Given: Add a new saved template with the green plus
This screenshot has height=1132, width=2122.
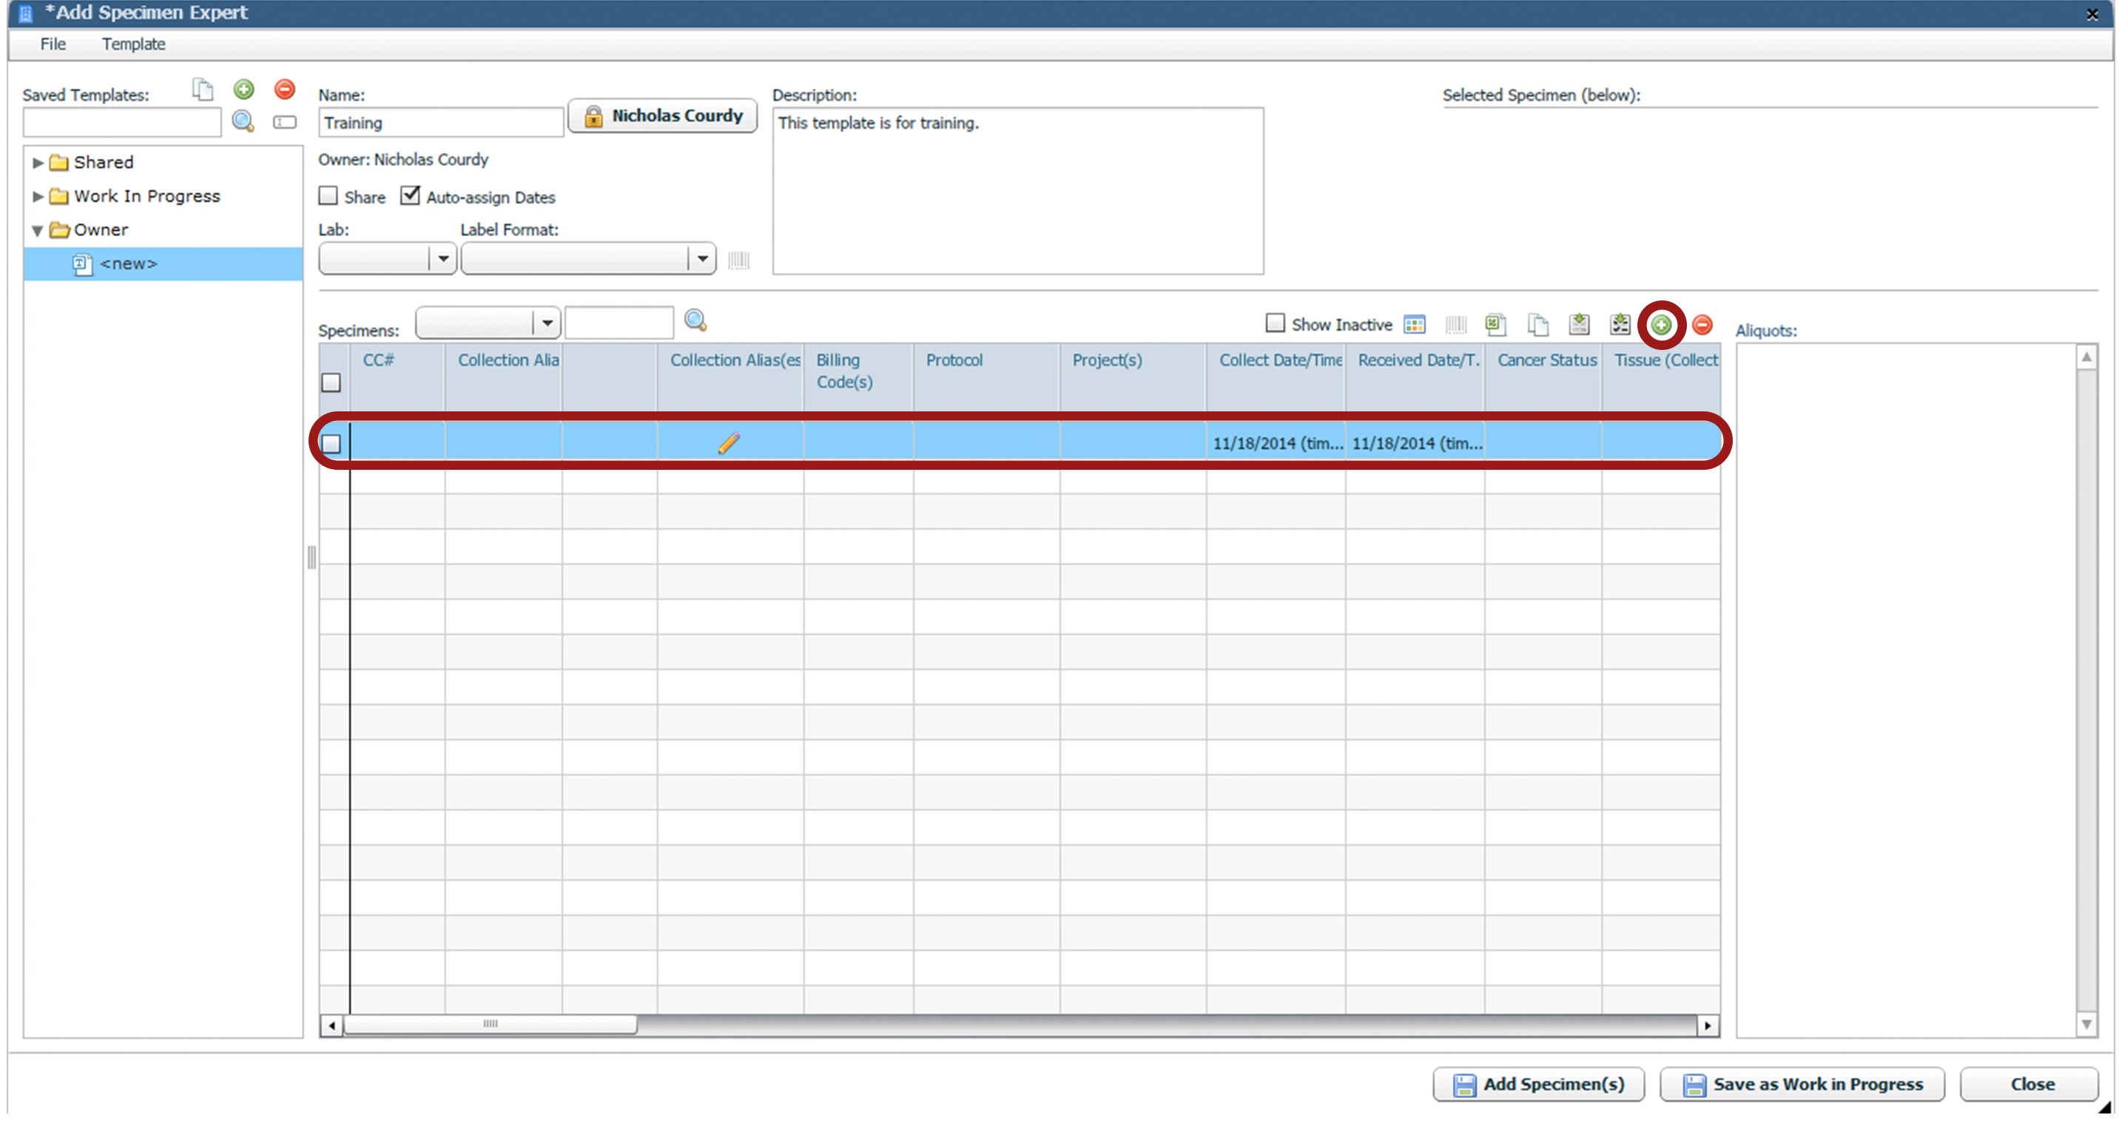Looking at the screenshot, I should pos(244,89).
